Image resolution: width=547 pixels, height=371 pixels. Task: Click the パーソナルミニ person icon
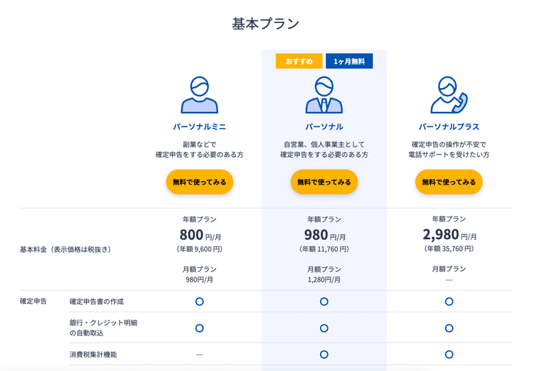(x=199, y=95)
